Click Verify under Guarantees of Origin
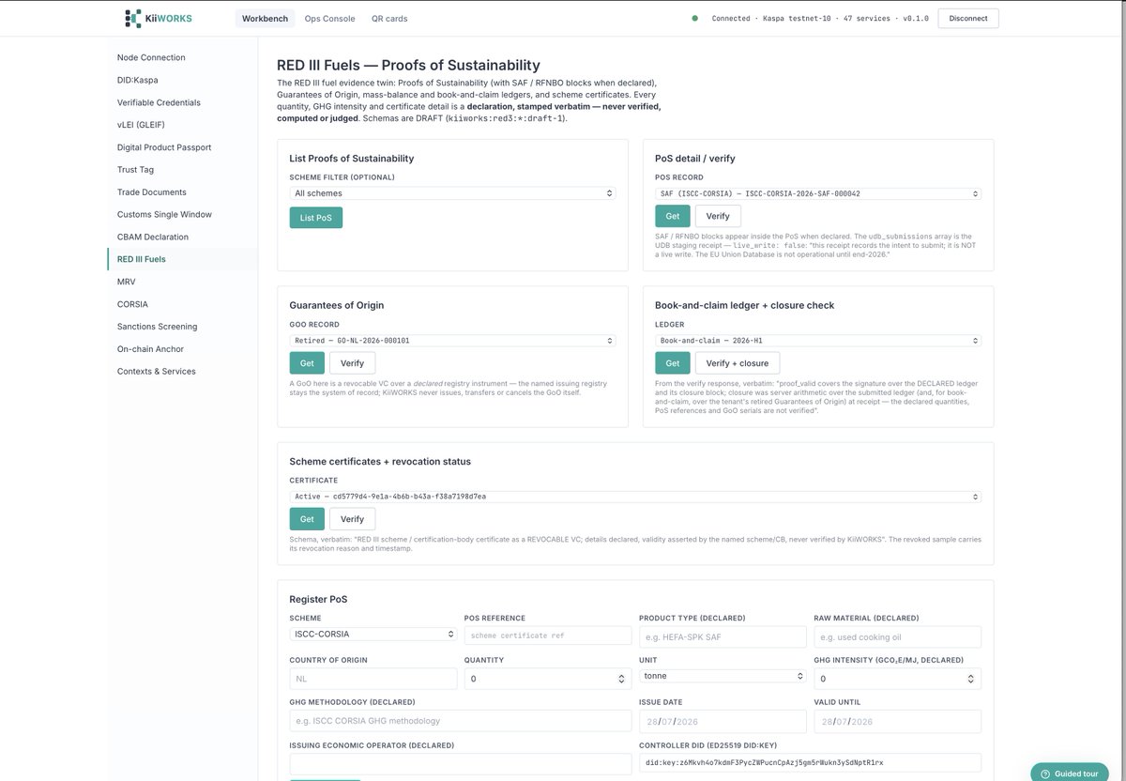The height and width of the screenshot is (781, 1126). pos(352,363)
